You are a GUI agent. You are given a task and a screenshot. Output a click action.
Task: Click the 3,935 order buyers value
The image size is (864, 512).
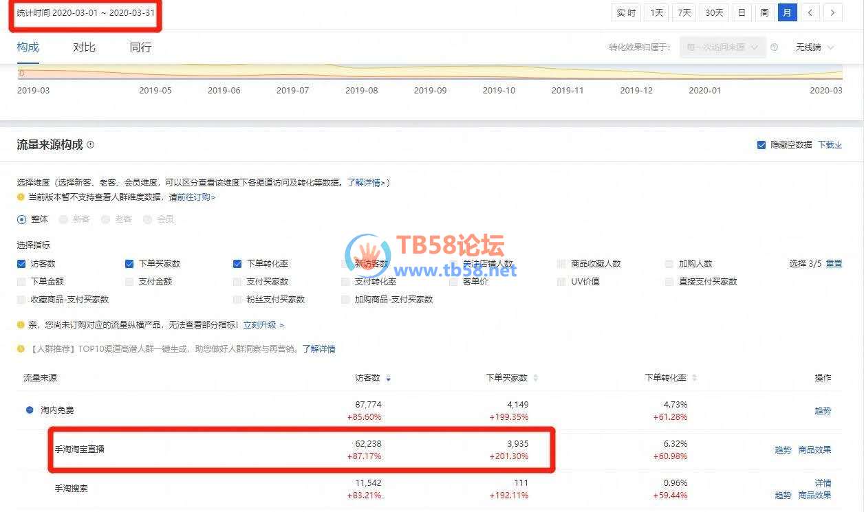[x=517, y=444]
